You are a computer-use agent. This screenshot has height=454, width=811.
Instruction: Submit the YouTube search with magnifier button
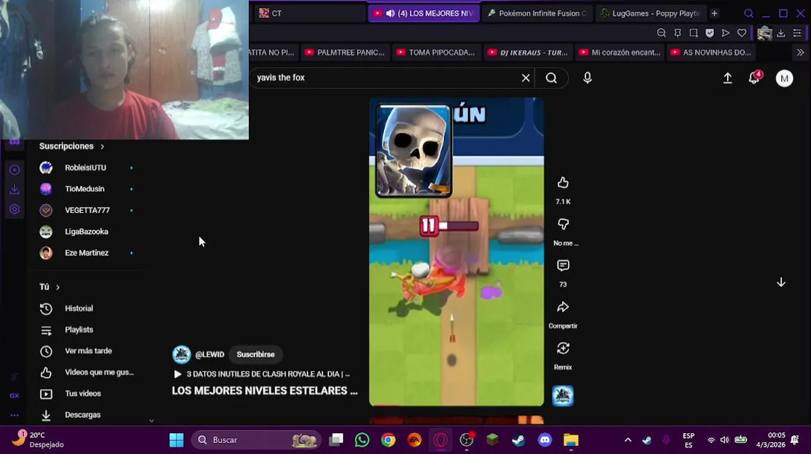coord(551,78)
